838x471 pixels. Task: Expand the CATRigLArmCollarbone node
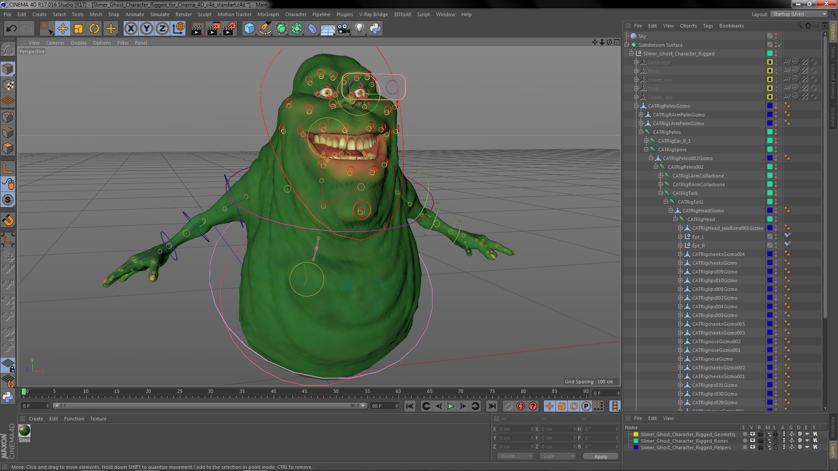coord(661,176)
